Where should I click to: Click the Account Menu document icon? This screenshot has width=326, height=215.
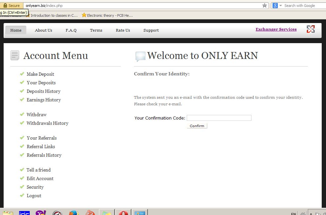[x=15, y=55]
